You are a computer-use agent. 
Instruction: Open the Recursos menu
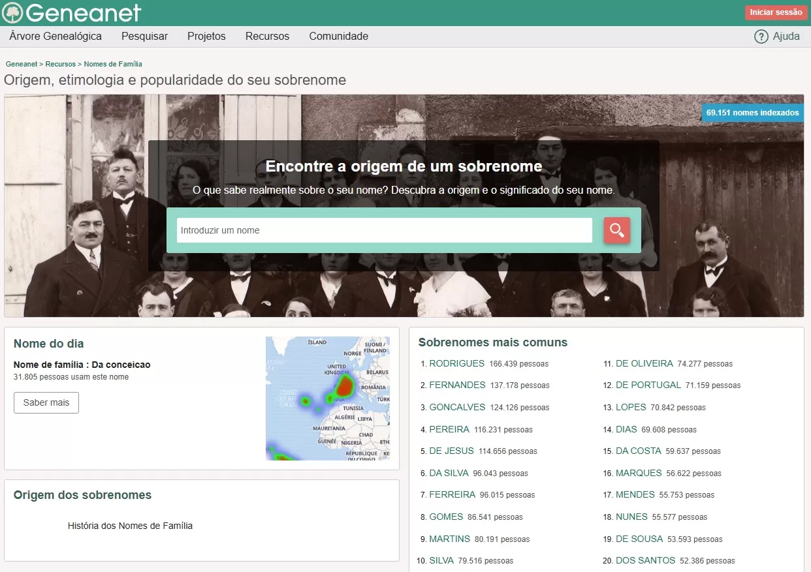267,37
